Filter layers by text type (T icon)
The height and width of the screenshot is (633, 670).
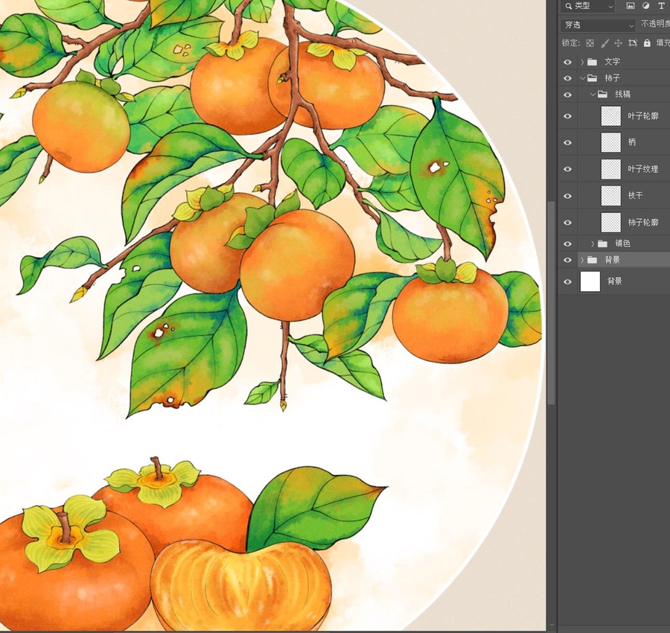[661, 6]
